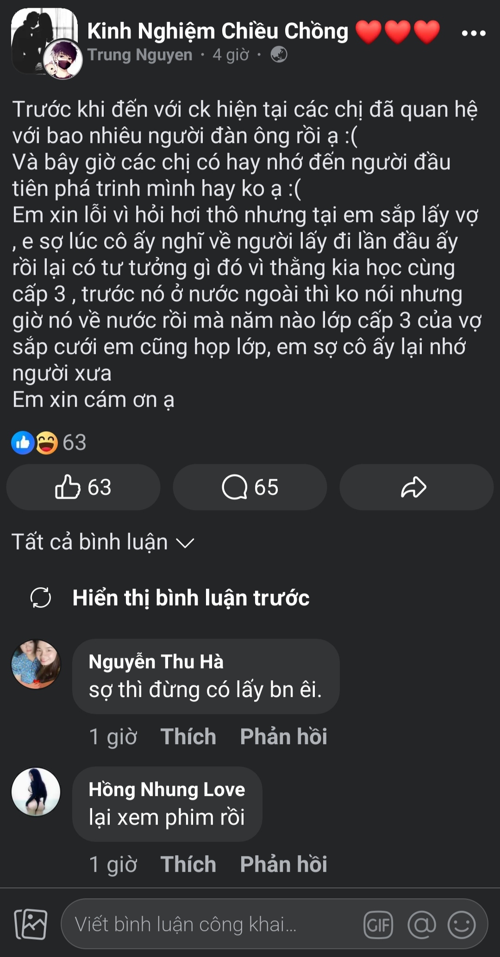The width and height of the screenshot is (500, 957).
Task: Show previous comments via Hiển thị bình luận trước
Action: click(191, 597)
